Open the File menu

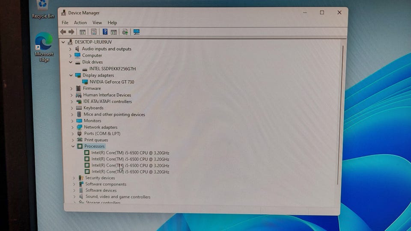pos(65,23)
